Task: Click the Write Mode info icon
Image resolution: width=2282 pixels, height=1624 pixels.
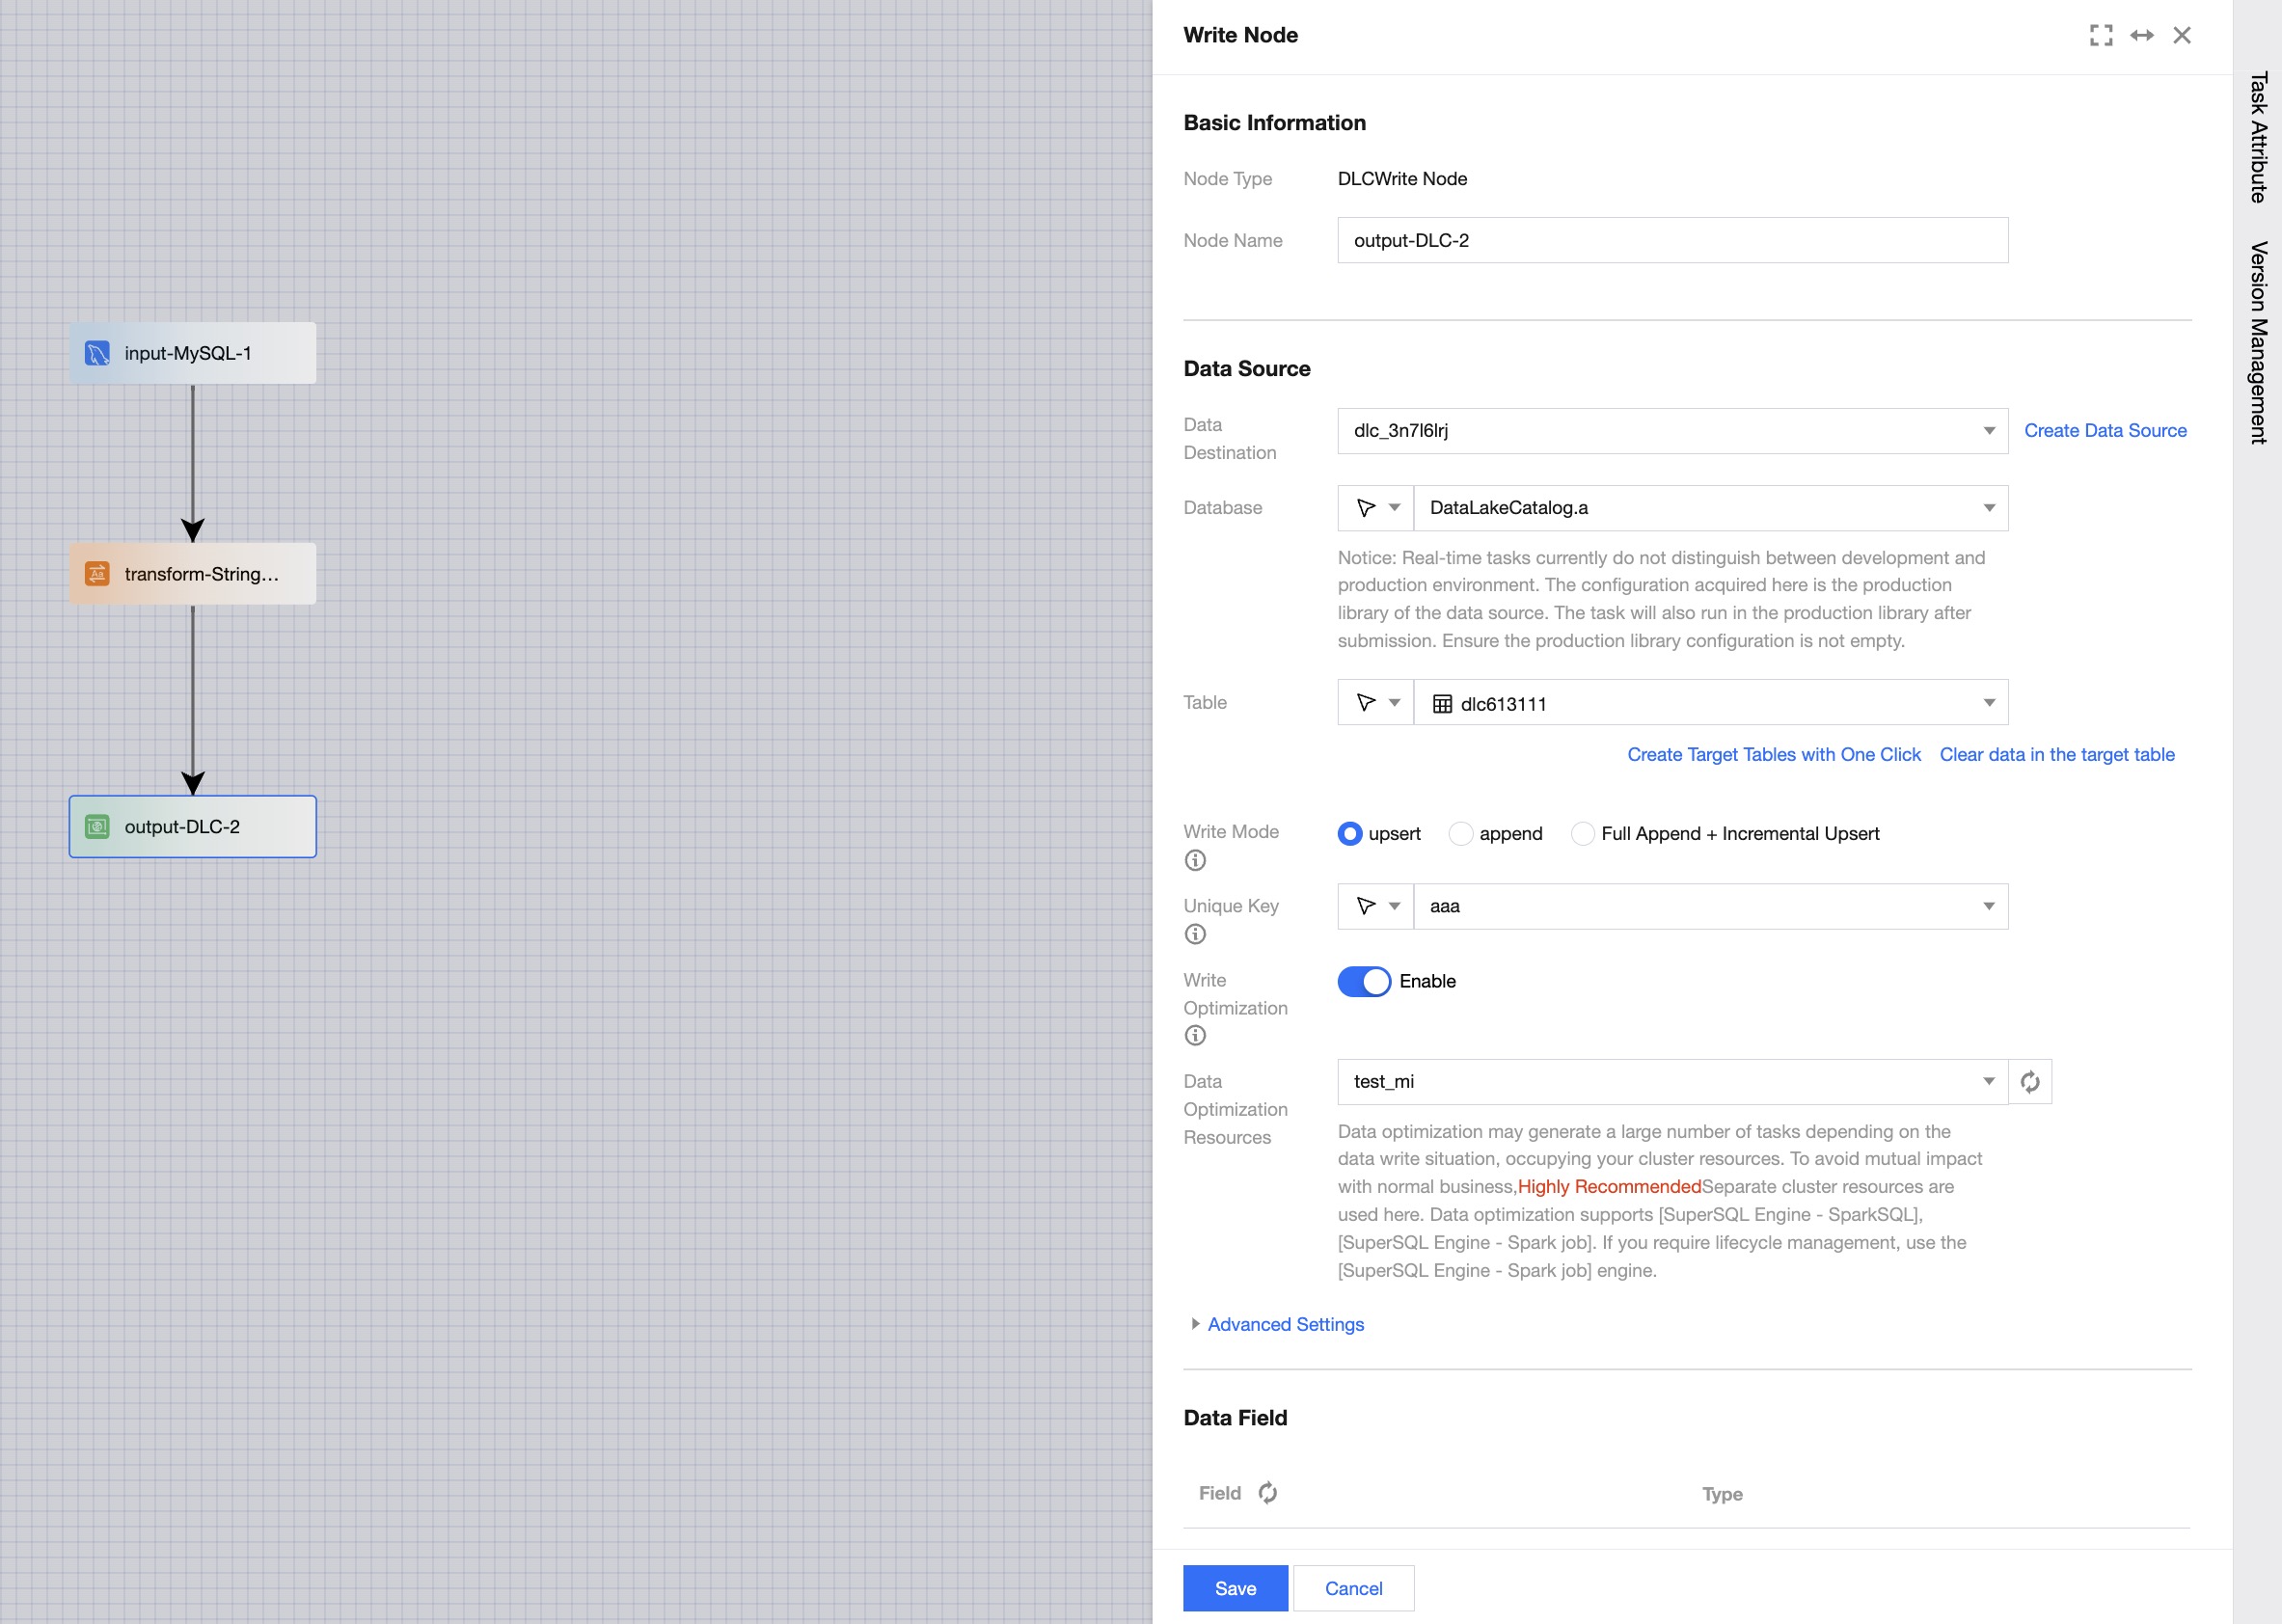Action: pos(1195,860)
